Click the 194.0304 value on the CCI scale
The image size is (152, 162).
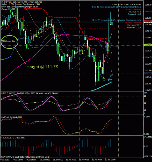(x=148, y=137)
